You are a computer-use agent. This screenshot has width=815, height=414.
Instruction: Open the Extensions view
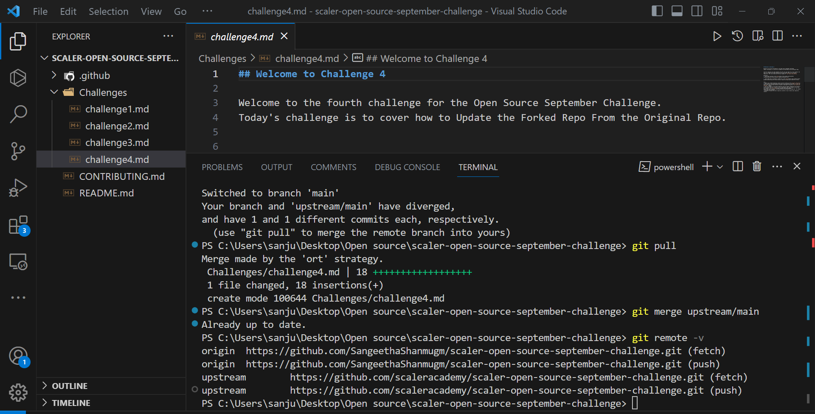[18, 224]
